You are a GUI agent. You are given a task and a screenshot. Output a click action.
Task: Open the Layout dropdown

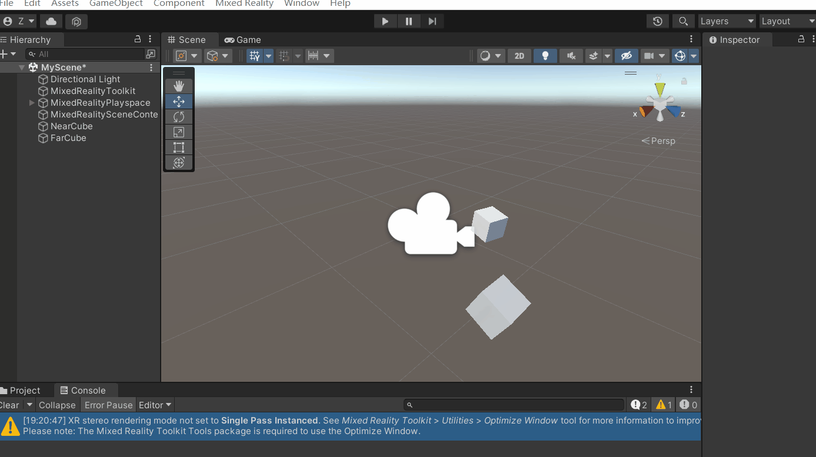click(788, 21)
